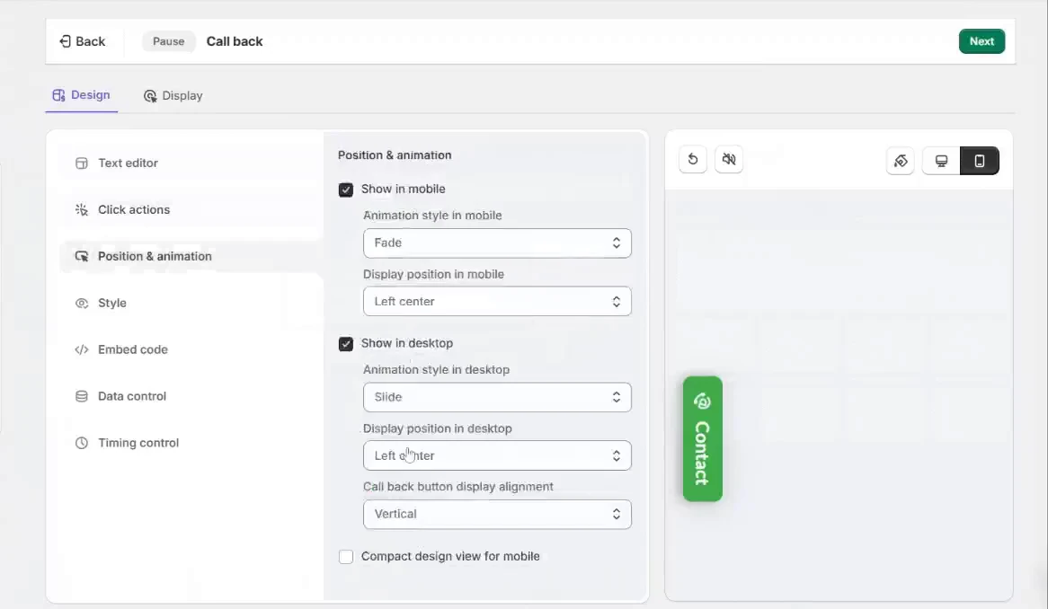Click the green Next button
This screenshot has width=1048, height=609.
[981, 41]
